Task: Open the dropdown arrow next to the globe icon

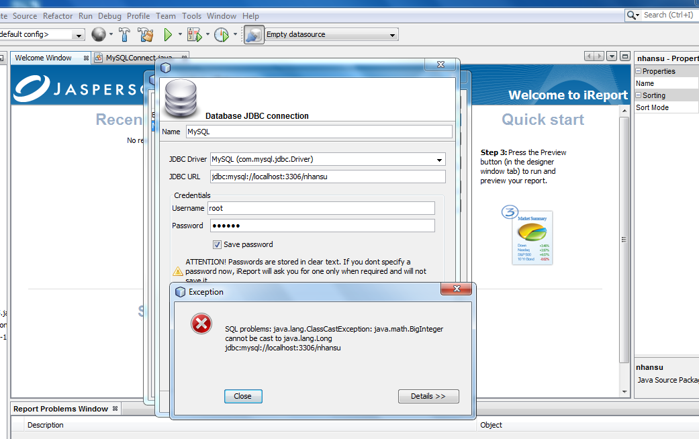Action: click(111, 34)
